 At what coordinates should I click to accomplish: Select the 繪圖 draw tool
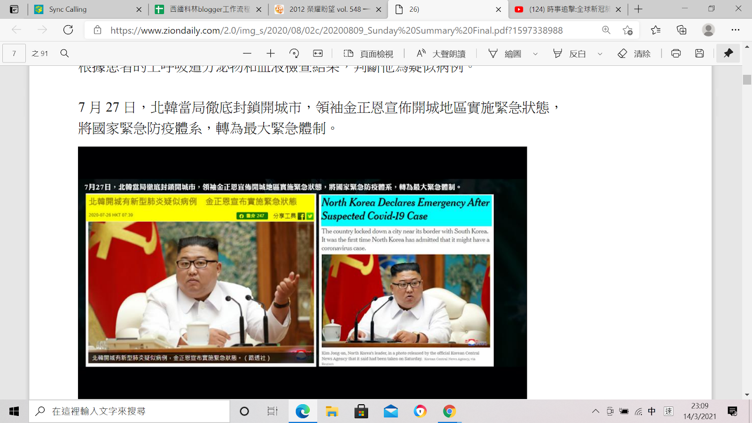tap(505, 54)
